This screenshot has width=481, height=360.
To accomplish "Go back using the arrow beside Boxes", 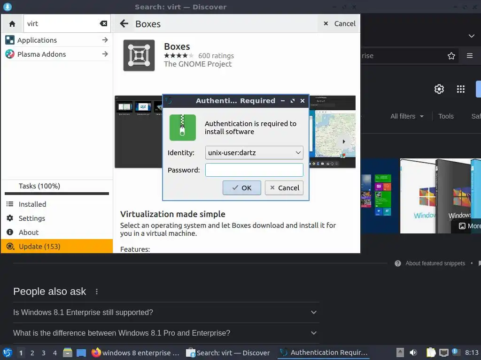I will 124,23.
